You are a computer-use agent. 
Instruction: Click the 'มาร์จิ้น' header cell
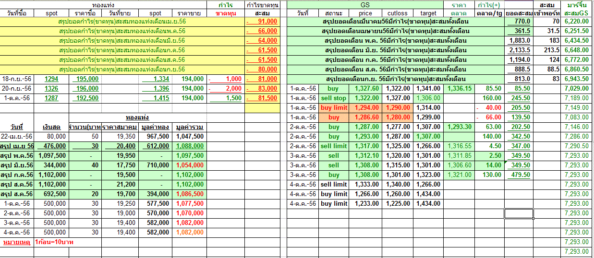click(x=576, y=4)
